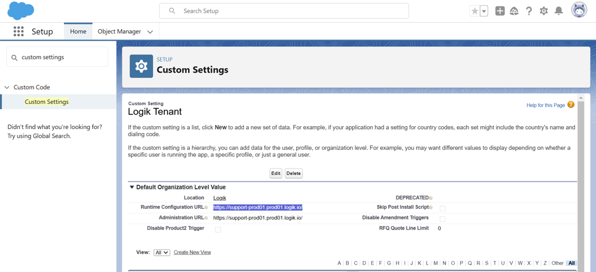Click the Favorites star icon

coord(475,12)
